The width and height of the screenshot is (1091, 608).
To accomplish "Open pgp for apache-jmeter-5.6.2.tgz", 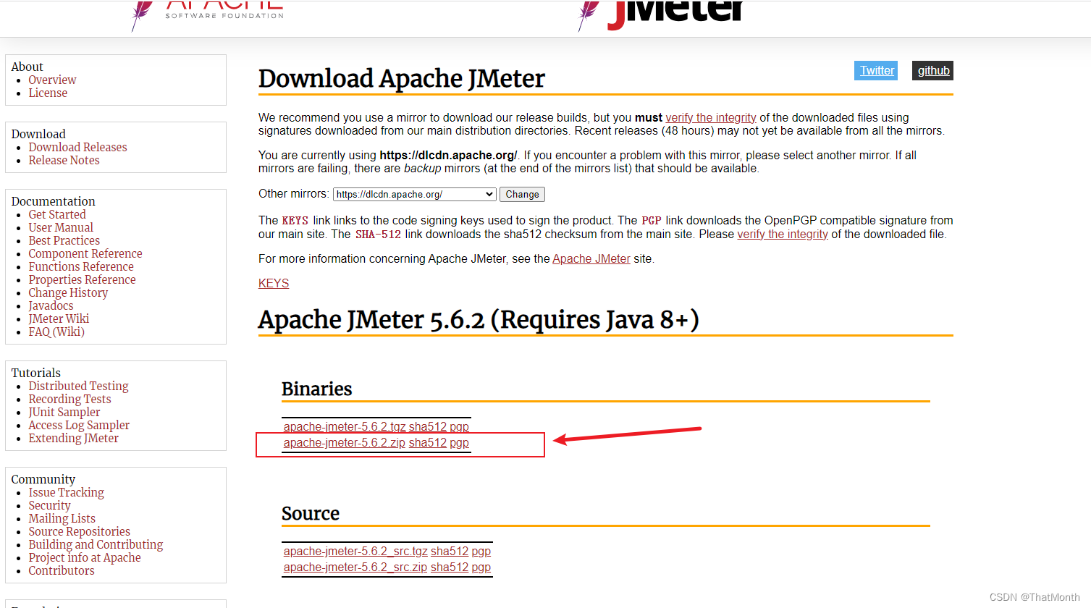I will tap(459, 426).
